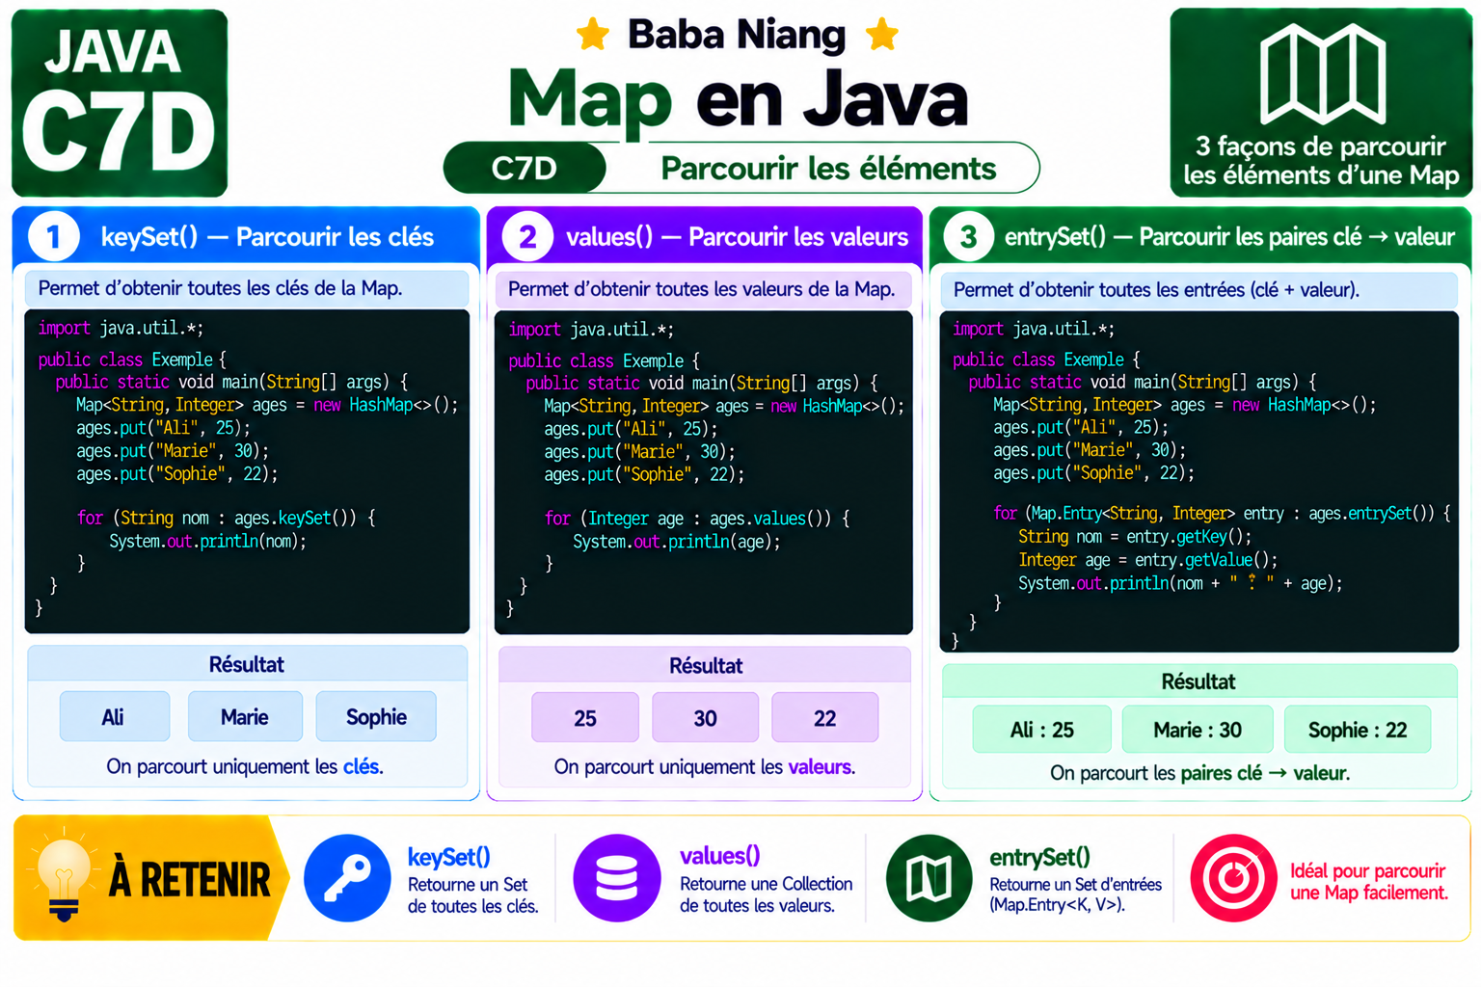
Task: Click the JAVA C7D logo
Action: [120, 103]
